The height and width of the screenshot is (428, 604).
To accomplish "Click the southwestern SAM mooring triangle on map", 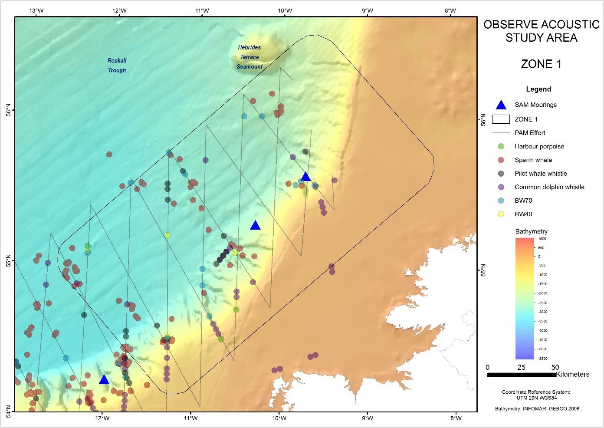I will 104,380.
